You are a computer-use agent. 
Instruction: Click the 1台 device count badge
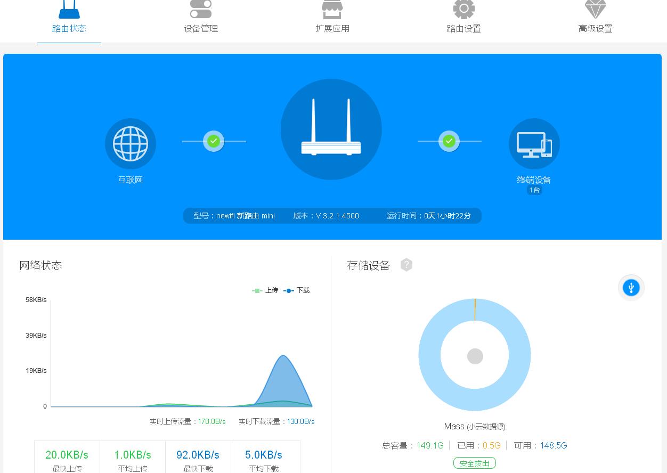tap(534, 190)
